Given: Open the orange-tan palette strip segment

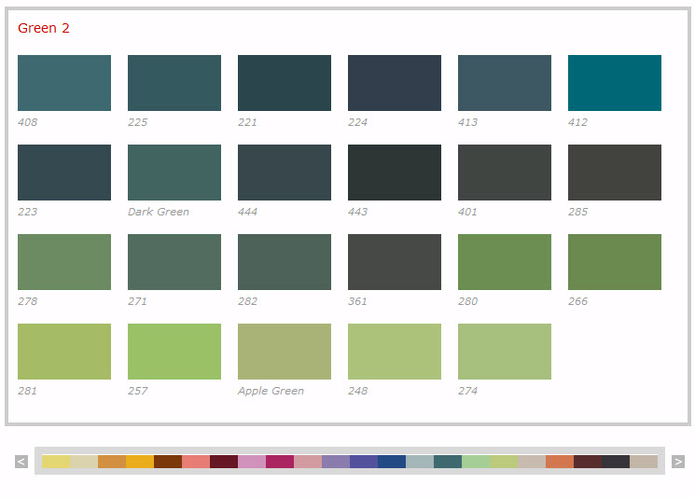Looking at the screenshot, I should point(112,462).
